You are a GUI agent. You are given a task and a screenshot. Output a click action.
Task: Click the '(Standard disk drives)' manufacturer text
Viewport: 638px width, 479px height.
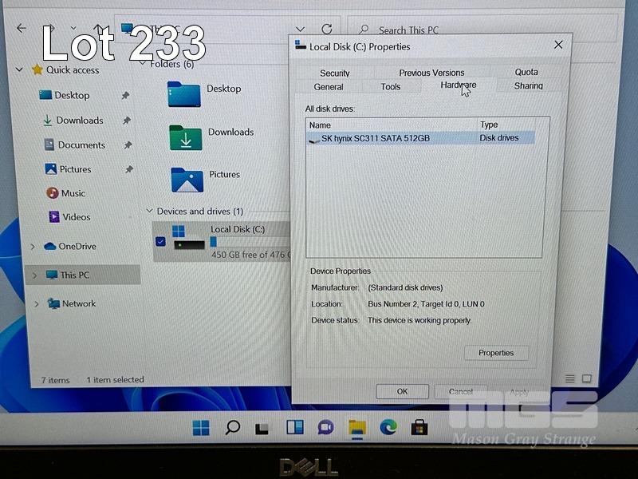click(x=405, y=287)
